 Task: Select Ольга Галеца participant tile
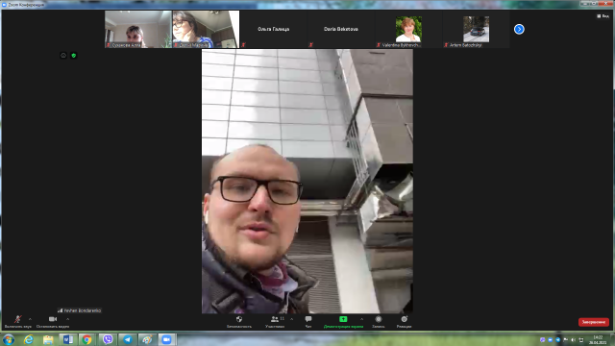(x=273, y=29)
